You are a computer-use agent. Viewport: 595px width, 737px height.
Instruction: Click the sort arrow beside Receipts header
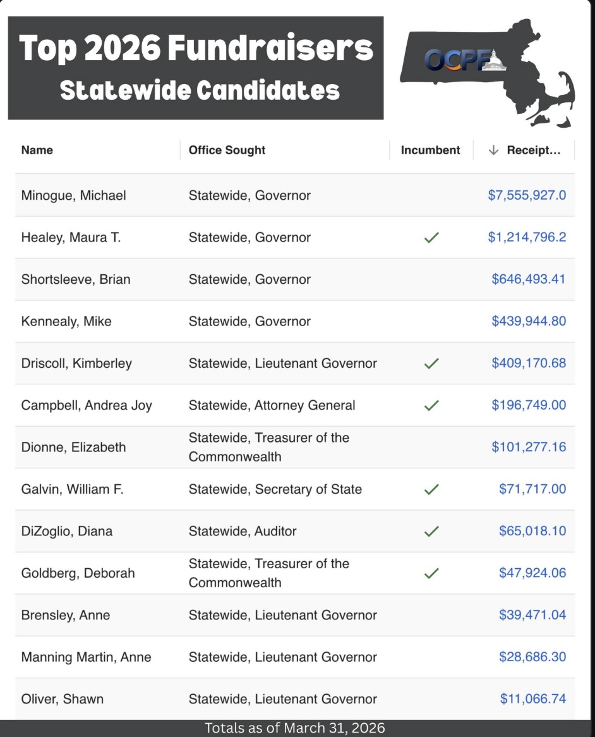pyautogui.click(x=493, y=150)
